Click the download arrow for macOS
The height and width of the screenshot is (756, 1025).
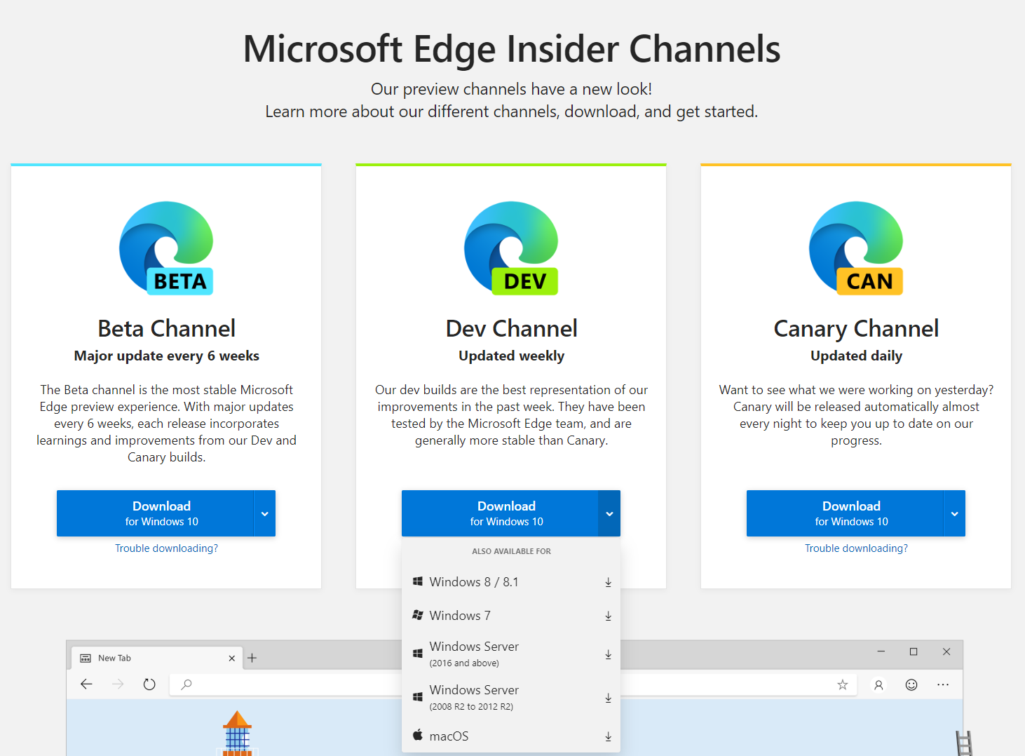coord(607,736)
